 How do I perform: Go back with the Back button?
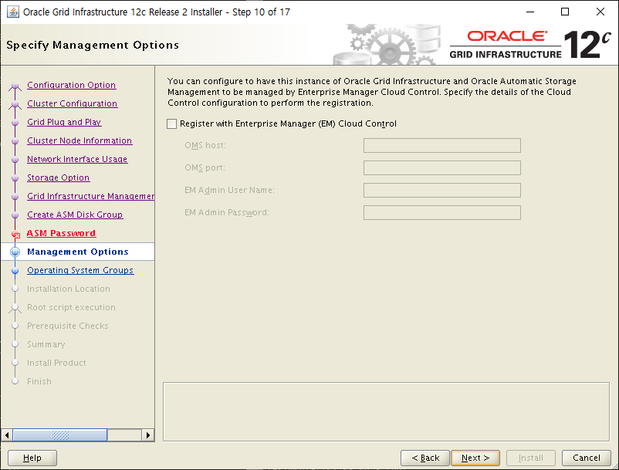coord(425,458)
